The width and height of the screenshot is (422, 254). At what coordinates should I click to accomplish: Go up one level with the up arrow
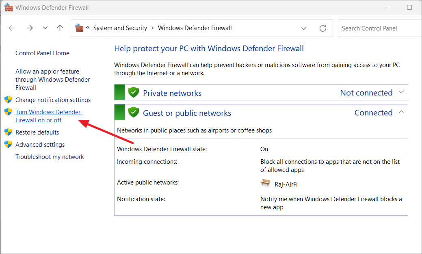60,28
